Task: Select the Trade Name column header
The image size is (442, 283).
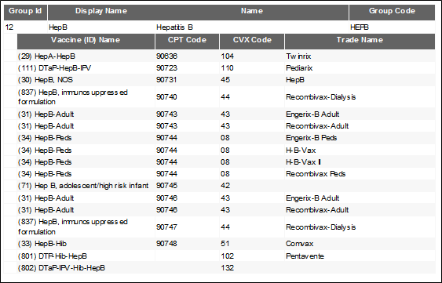Action: pos(360,41)
